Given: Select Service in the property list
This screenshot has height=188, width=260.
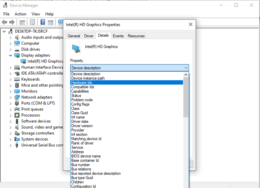Looking at the screenshot, I should point(127,147).
